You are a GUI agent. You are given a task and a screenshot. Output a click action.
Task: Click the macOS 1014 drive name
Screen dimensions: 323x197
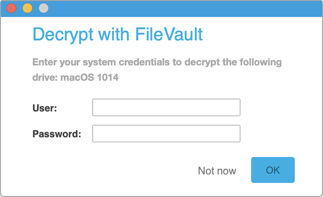click(90, 78)
